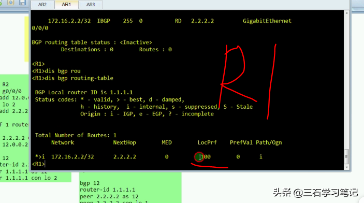Click the IBGP protocol entry in the top route row
The width and height of the screenshot is (364, 203).
click(x=104, y=21)
